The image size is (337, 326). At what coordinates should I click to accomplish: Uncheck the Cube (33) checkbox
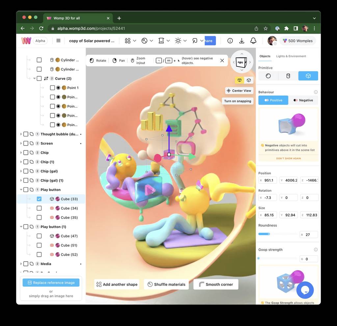(x=39, y=199)
